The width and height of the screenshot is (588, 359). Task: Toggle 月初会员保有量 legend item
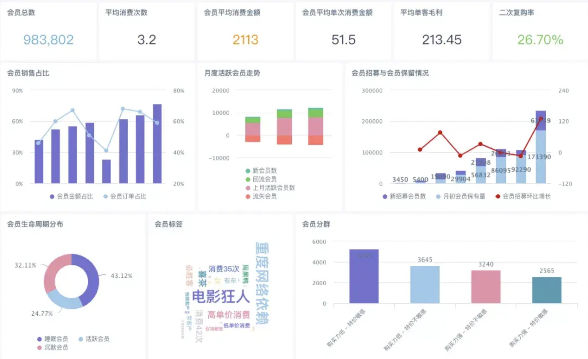461,196
